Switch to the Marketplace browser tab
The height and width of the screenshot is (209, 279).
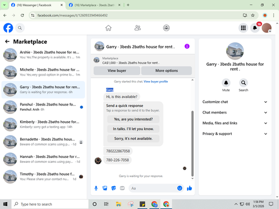point(94,5)
